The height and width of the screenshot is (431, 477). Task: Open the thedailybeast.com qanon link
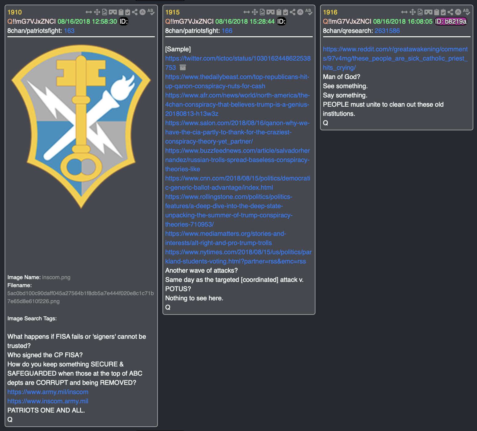tap(237, 81)
